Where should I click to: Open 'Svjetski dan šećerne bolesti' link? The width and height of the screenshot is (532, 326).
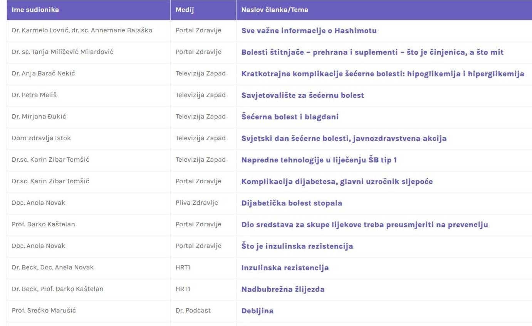click(x=344, y=139)
